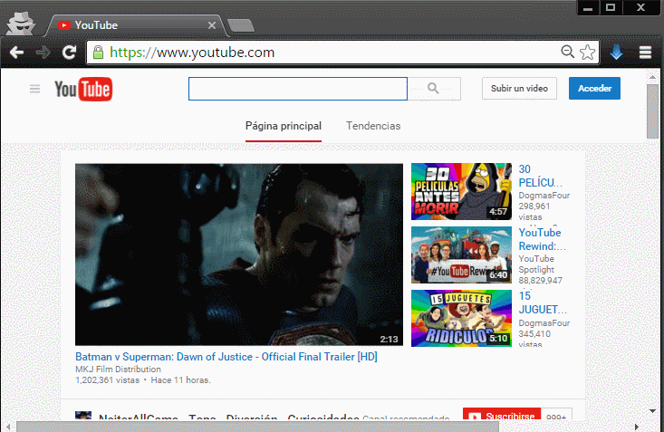Click the '88,829,947' view count text
The height and width of the screenshot is (432, 664).
(540, 281)
